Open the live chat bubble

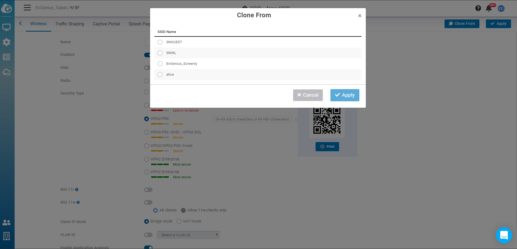pyautogui.click(x=504, y=235)
